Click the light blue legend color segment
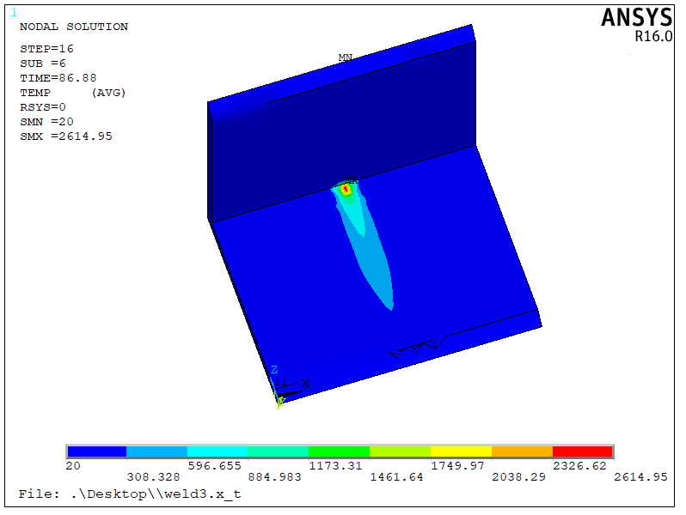 coord(156,451)
